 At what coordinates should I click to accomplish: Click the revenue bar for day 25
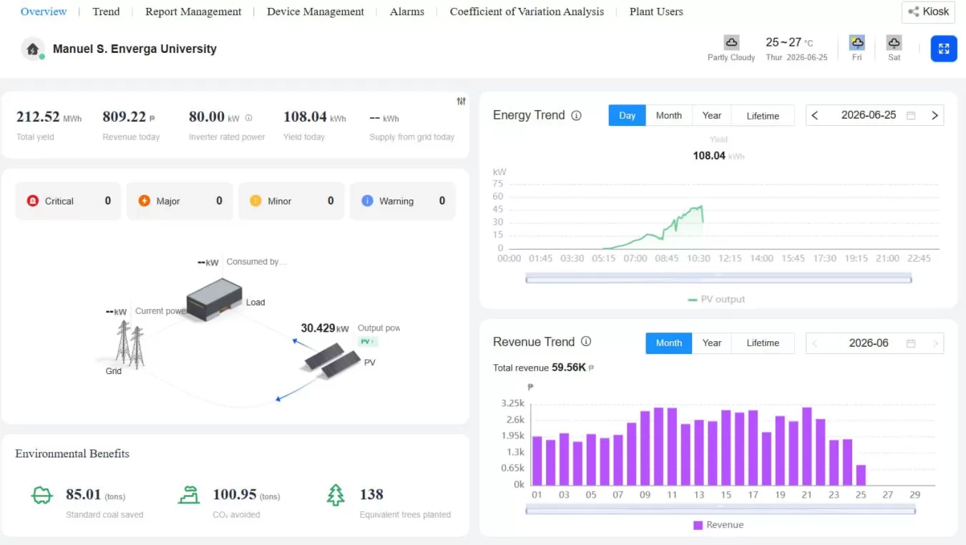(861, 475)
